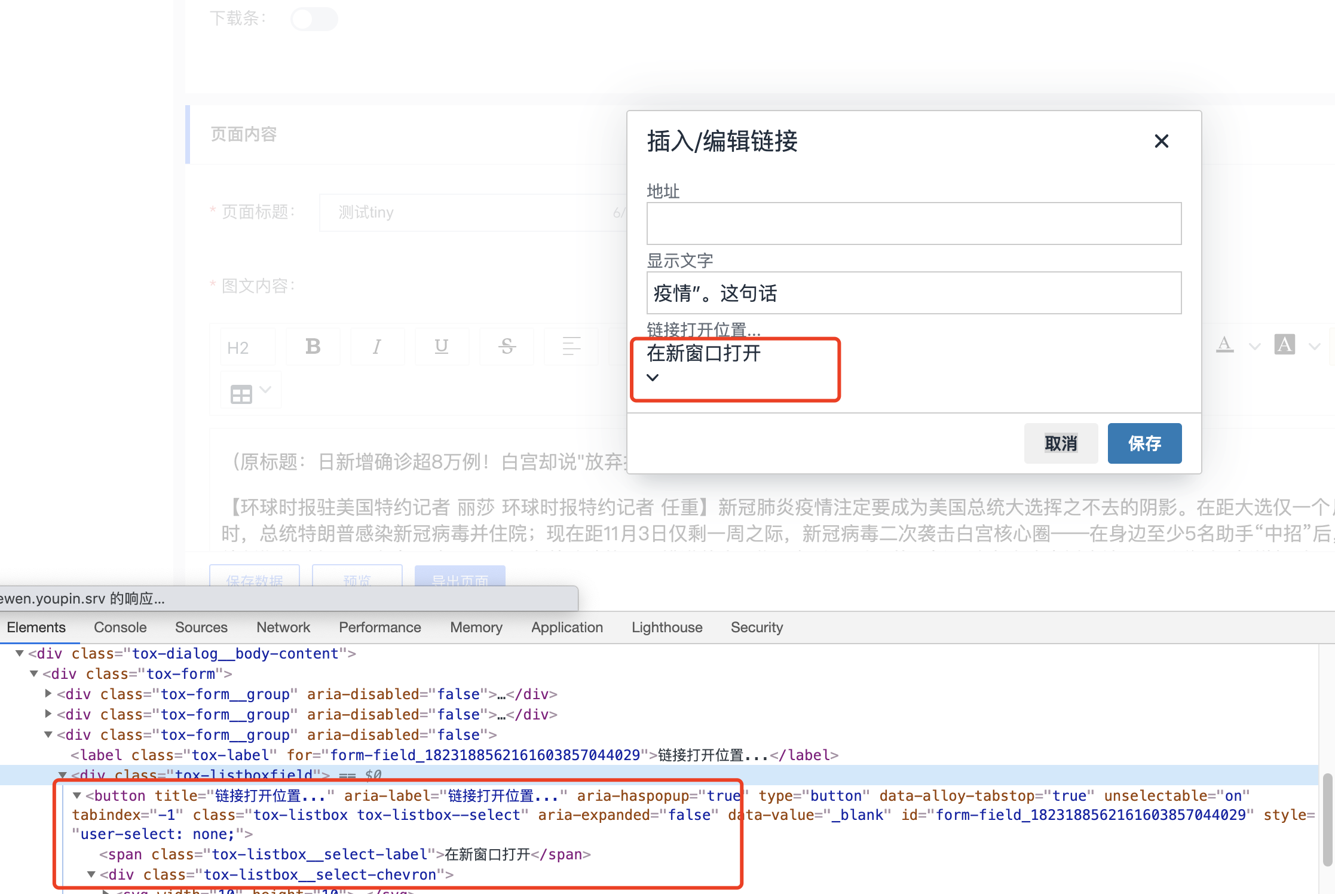Image resolution: width=1335 pixels, height=894 pixels.
Task: Save the link with the 保存 button
Action: [1144, 443]
